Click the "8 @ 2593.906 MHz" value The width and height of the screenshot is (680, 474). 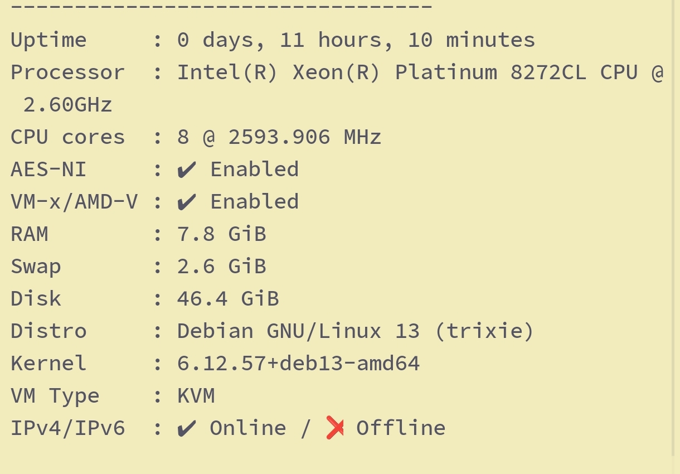(x=279, y=137)
